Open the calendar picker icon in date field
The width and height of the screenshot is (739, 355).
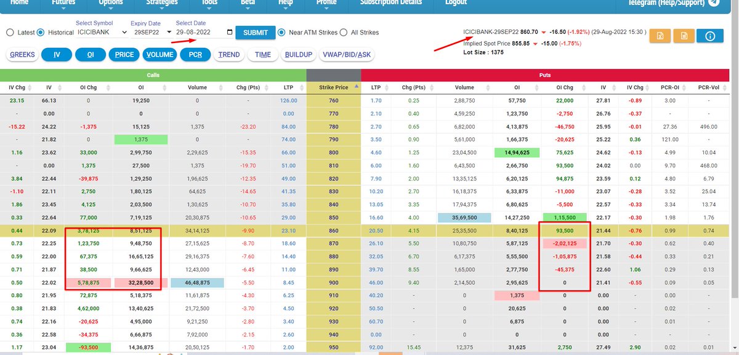pos(230,32)
